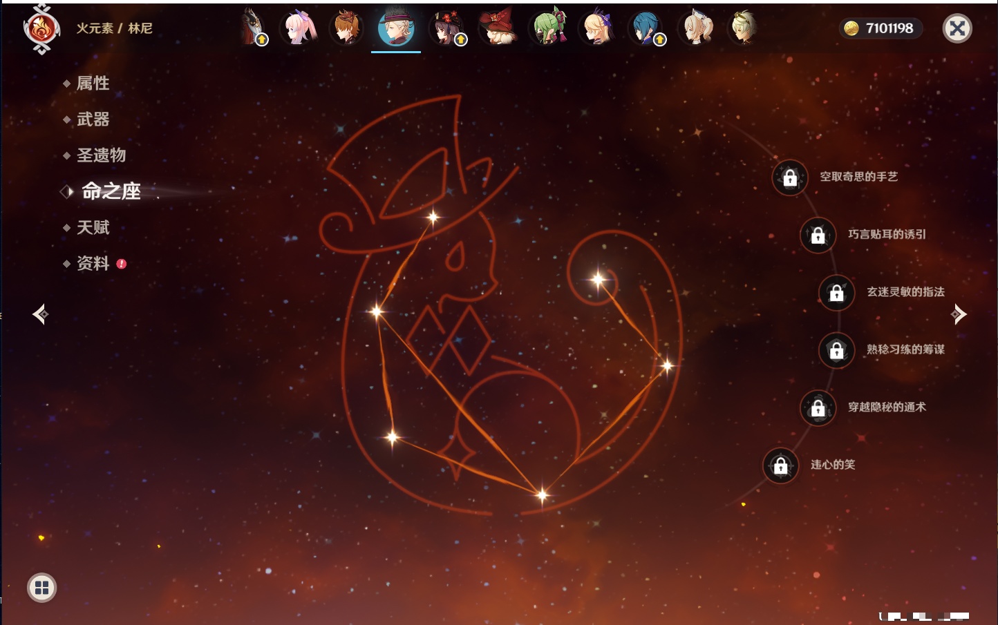Select constellation label 空取奇思的手艺
Screen dimensions: 998x625
pyautogui.click(x=858, y=177)
